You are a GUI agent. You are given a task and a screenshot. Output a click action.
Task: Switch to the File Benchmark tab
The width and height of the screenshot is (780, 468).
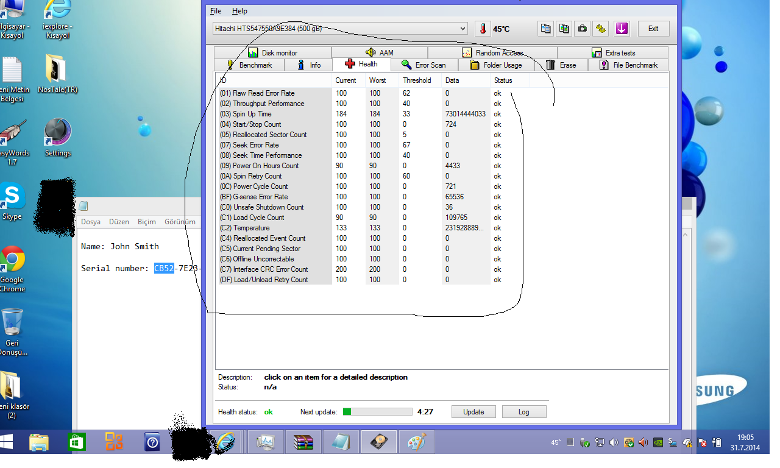click(x=628, y=65)
